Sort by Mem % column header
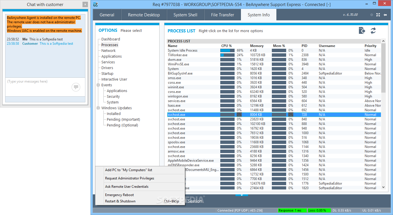 click(279, 46)
